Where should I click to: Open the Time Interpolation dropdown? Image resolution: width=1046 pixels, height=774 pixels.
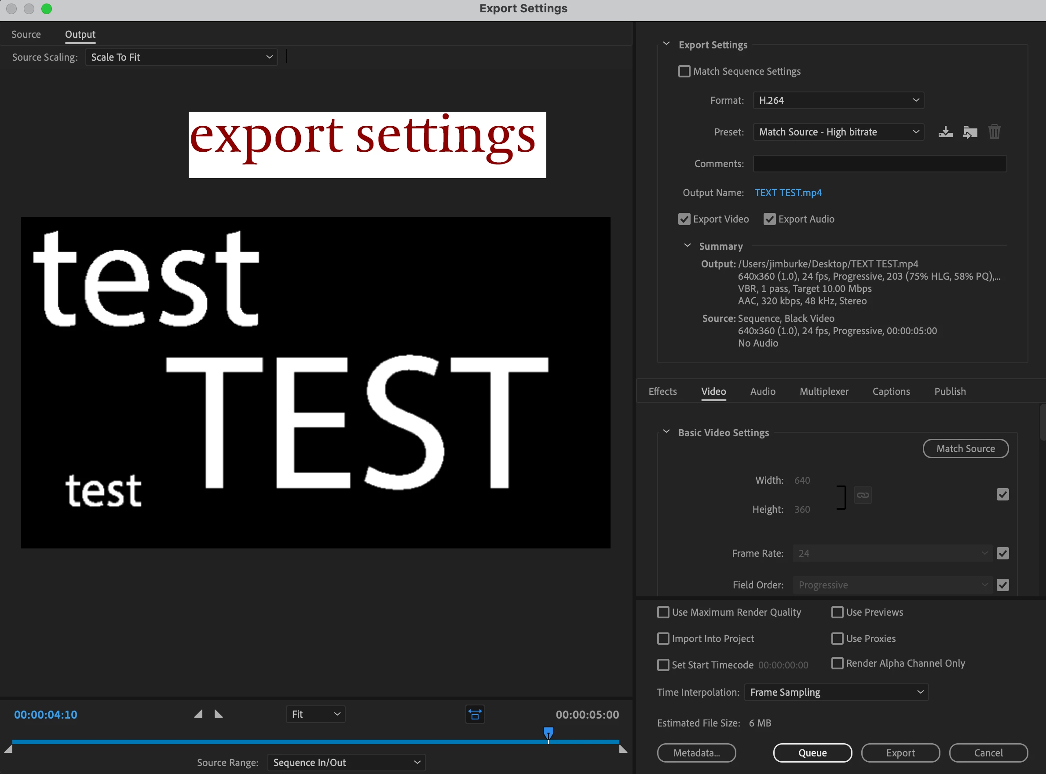click(x=836, y=692)
